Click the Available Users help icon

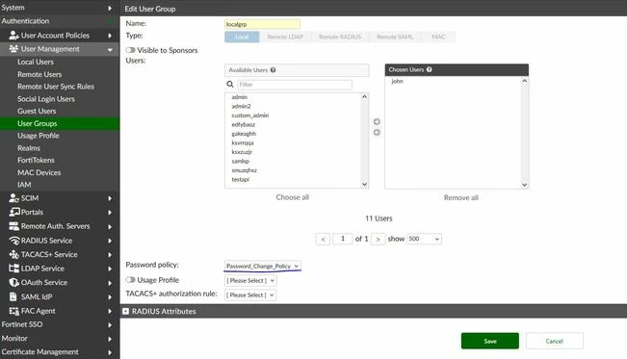(273, 70)
